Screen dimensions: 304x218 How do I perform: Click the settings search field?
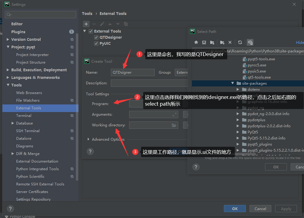coord(40,15)
